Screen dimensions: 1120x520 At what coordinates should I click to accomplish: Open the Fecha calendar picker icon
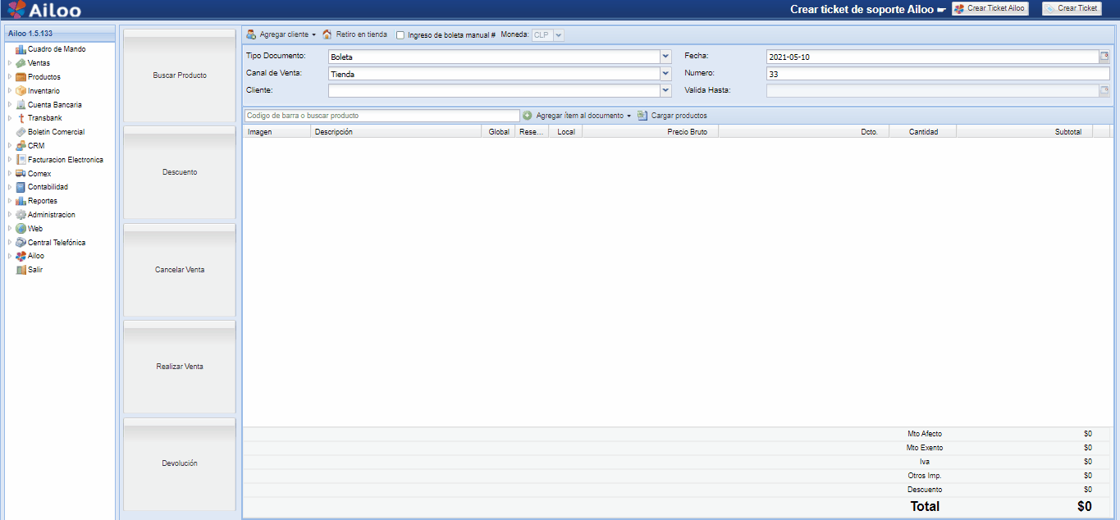click(x=1104, y=57)
